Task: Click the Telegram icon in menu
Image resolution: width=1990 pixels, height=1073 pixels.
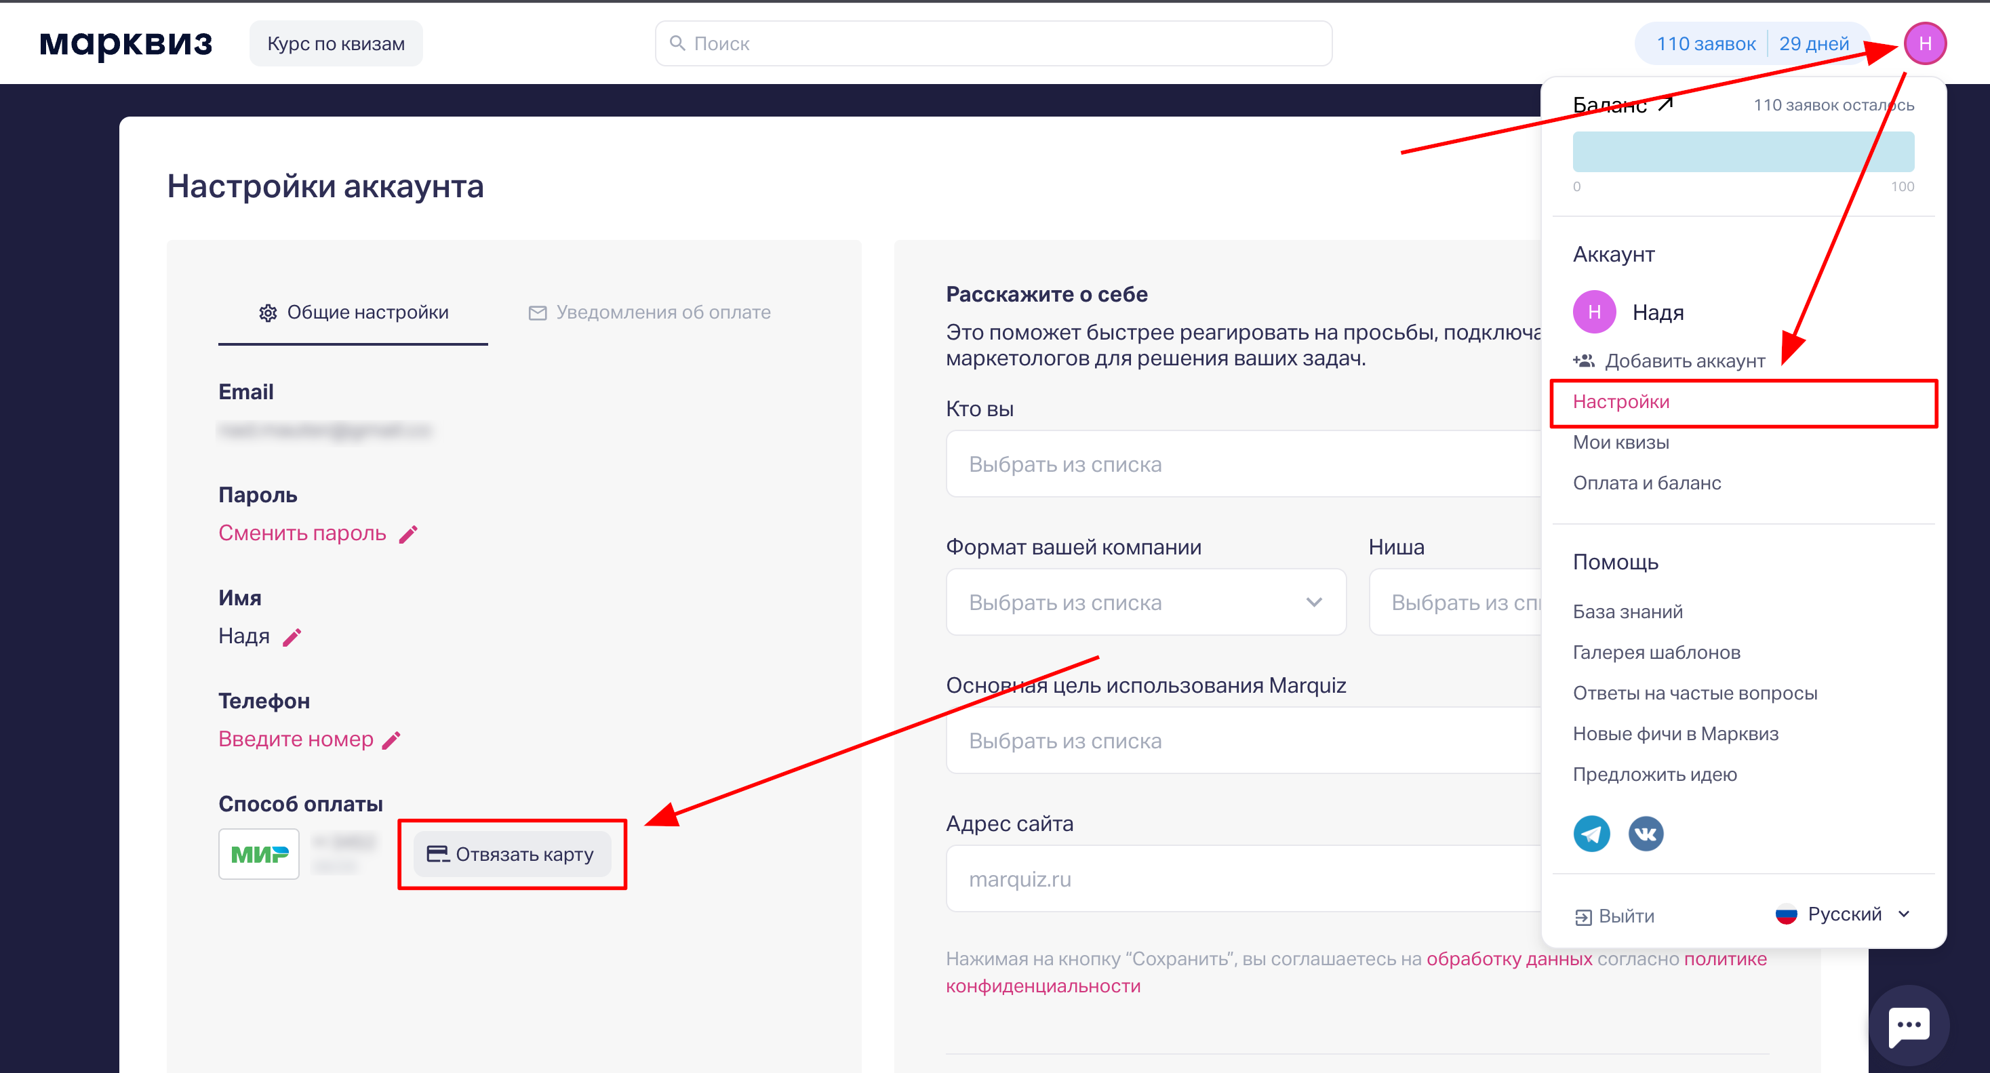Action: [1591, 834]
